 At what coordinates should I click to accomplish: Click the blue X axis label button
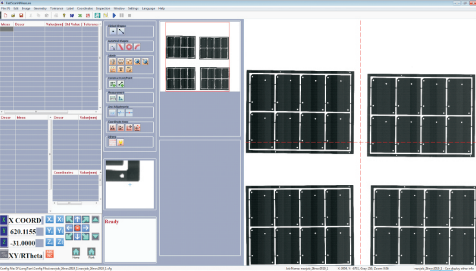pyautogui.click(x=4, y=220)
